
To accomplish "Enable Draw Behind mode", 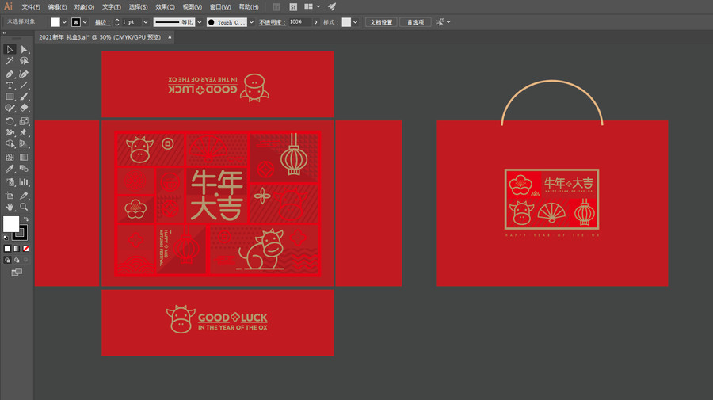I will pos(17,260).
